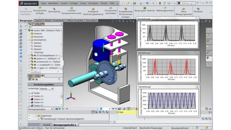The height and width of the screenshot is (130, 231).
Task: Expand the piston<1> component
Action: [29, 59]
